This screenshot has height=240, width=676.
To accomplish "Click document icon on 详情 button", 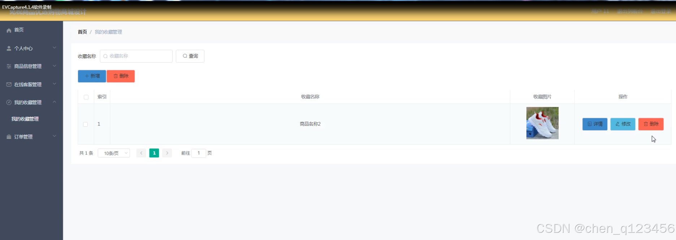I will click(x=590, y=124).
